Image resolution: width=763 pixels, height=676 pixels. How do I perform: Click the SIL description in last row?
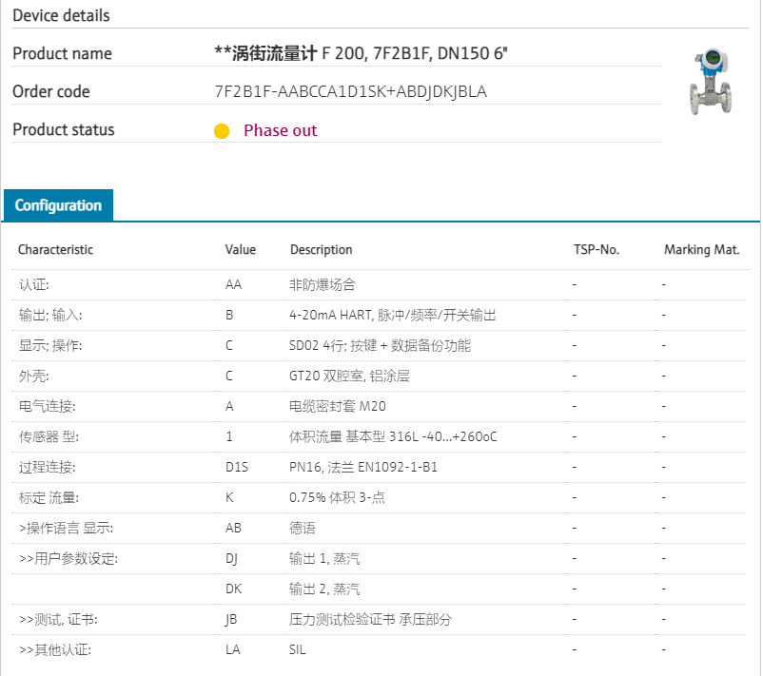pyautogui.click(x=298, y=649)
